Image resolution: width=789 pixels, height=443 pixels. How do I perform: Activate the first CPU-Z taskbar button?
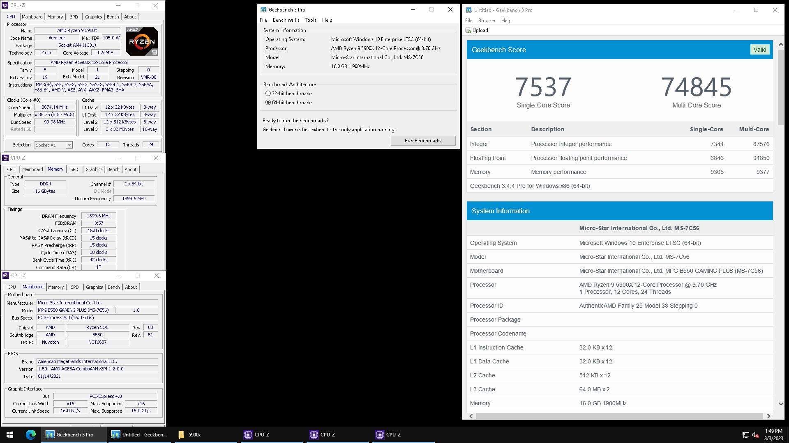(271, 434)
